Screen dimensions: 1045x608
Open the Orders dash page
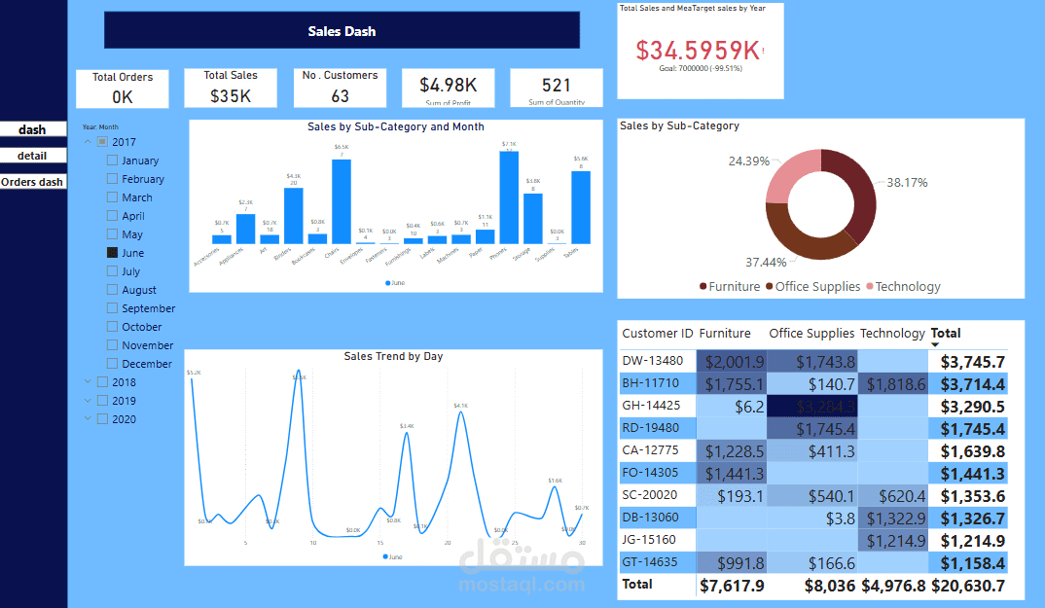[x=33, y=181]
